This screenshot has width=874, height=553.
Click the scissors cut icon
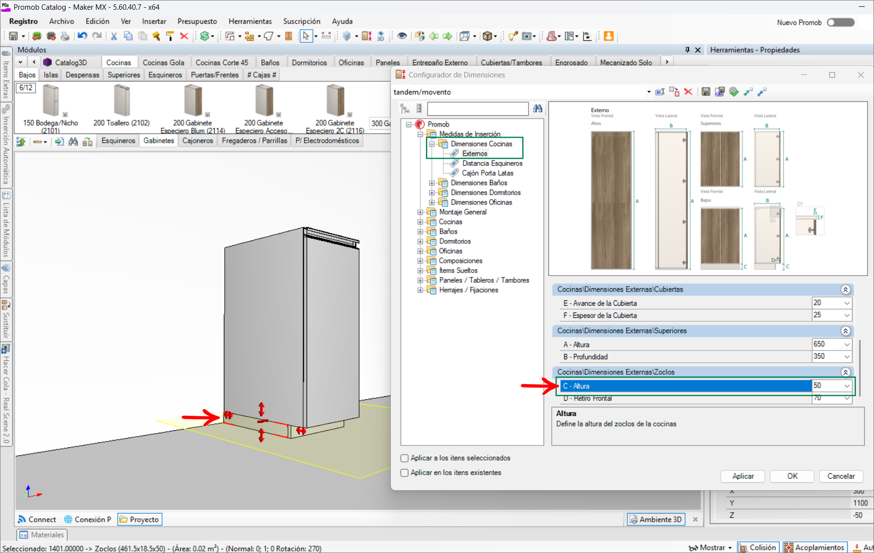114,36
